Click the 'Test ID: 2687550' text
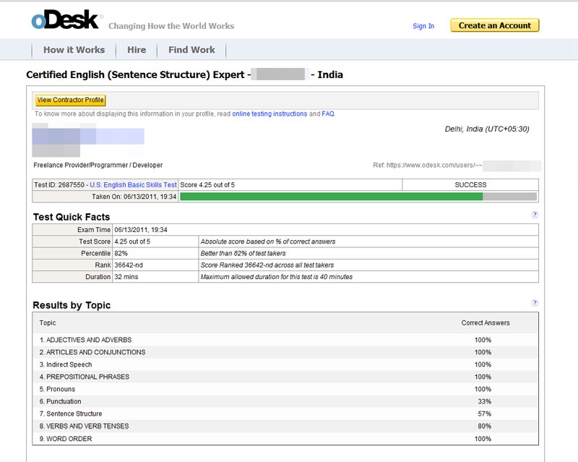Screen dimensions: 578x462 59,185
